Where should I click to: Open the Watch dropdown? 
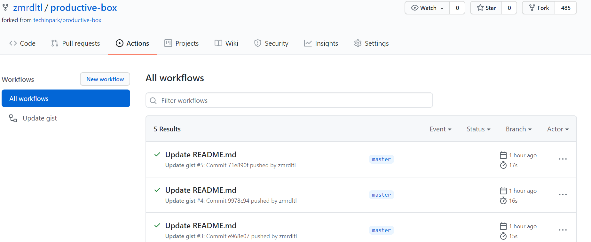[x=427, y=8]
